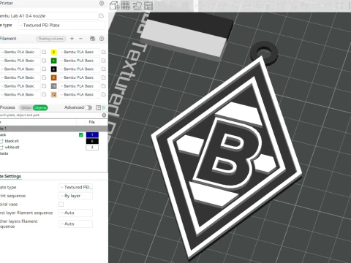This screenshot has width=351, height=263.
Task: Select the Plate 1 row
Action: [54, 129]
